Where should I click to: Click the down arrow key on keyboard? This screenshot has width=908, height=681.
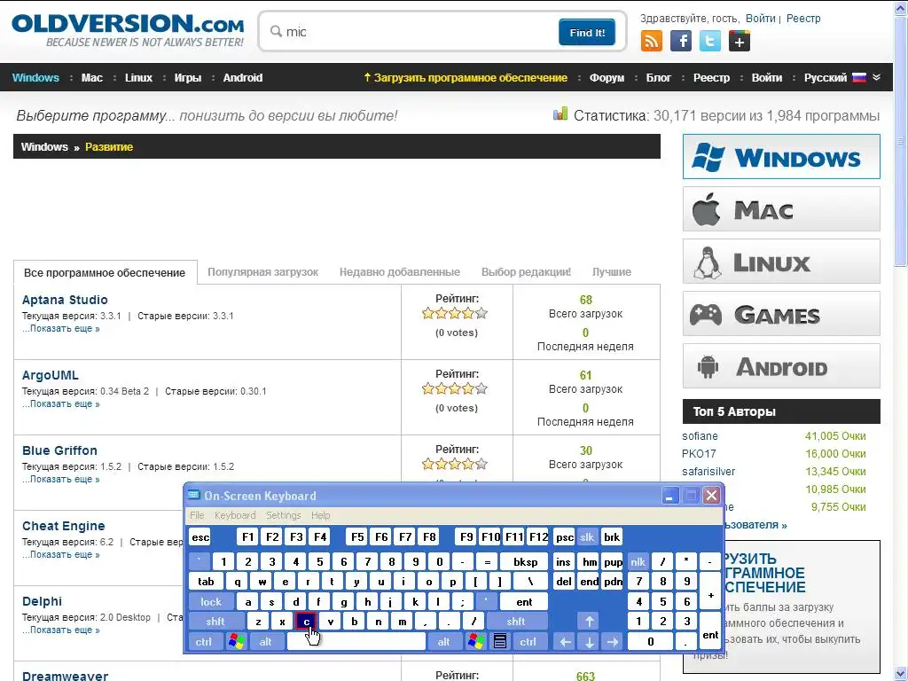[x=589, y=642]
